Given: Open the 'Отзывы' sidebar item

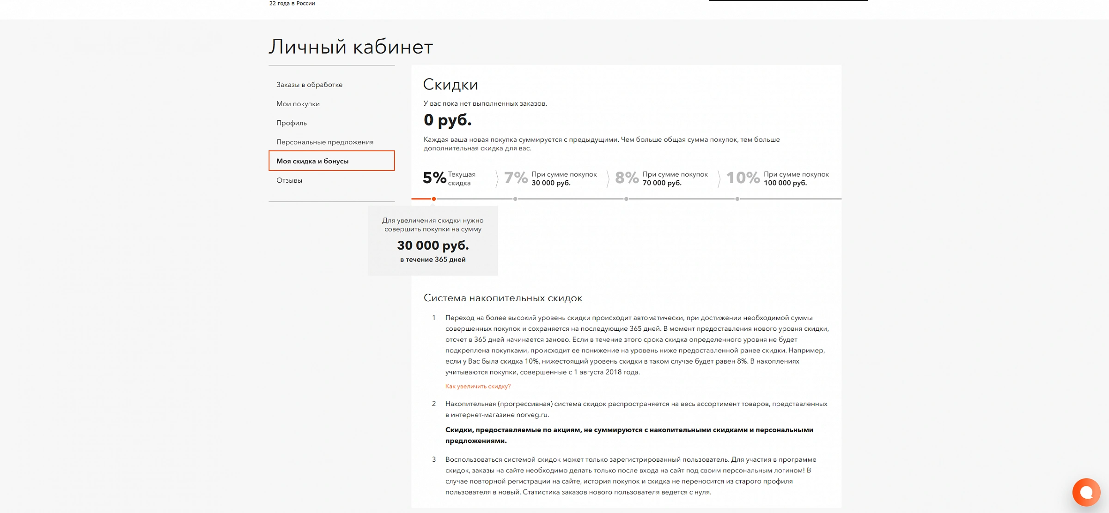Looking at the screenshot, I should [289, 180].
